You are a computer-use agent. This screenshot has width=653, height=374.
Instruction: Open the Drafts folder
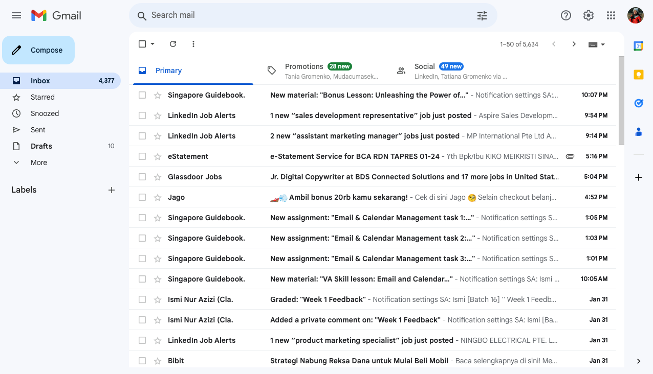coord(60,146)
